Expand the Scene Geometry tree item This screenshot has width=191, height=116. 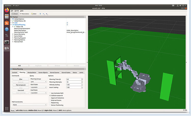[13, 34]
